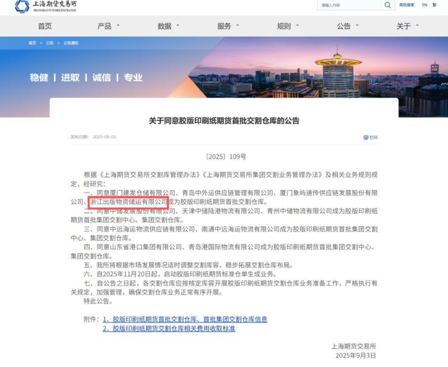Open the 关于 about menu
The image size is (448, 367).
click(x=407, y=26)
